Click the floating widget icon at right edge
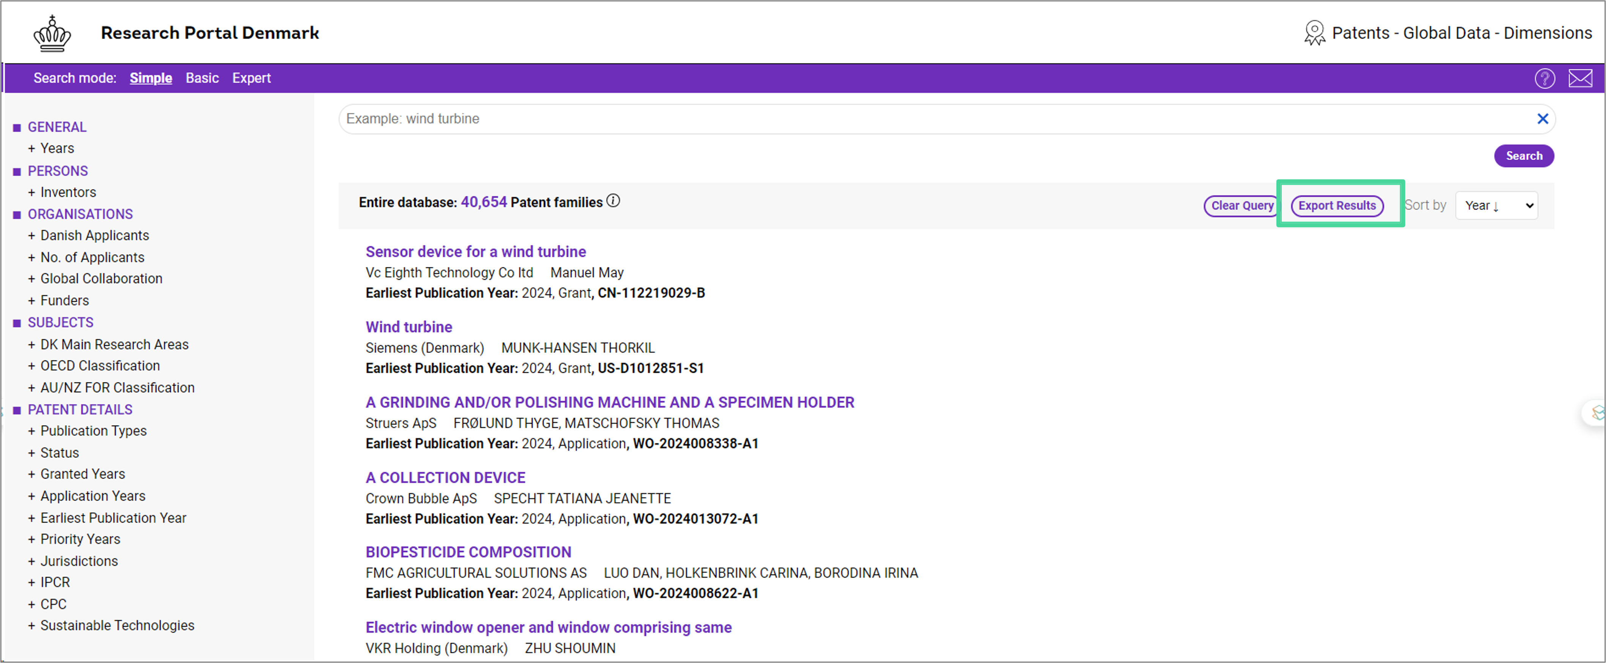Viewport: 1606px width, 663px height. tap(1598, 412)
